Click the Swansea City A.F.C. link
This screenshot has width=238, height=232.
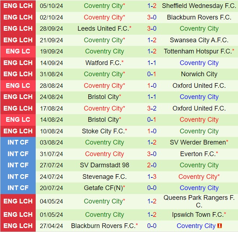(199, 40)
